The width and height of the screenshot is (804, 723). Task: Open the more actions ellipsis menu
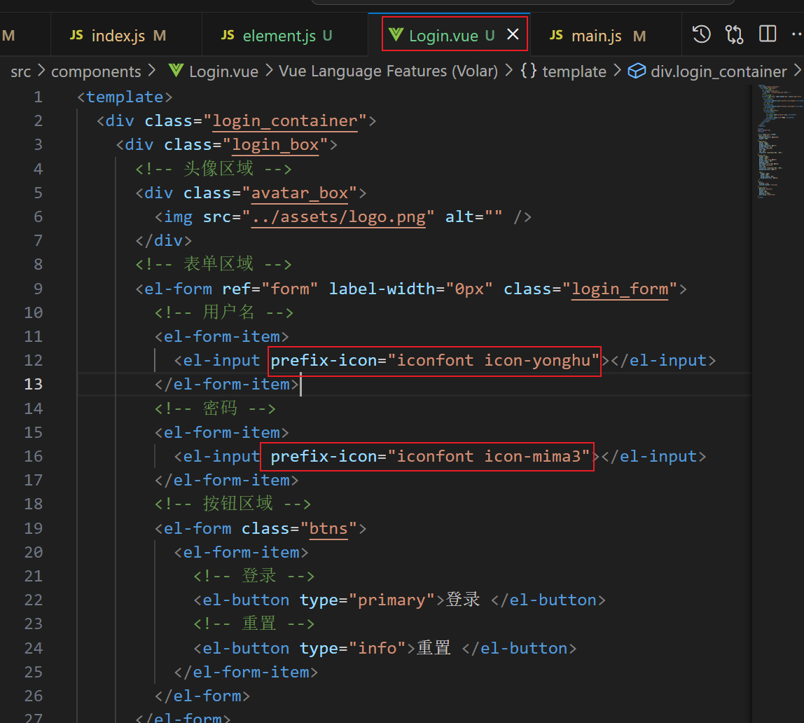797,34
